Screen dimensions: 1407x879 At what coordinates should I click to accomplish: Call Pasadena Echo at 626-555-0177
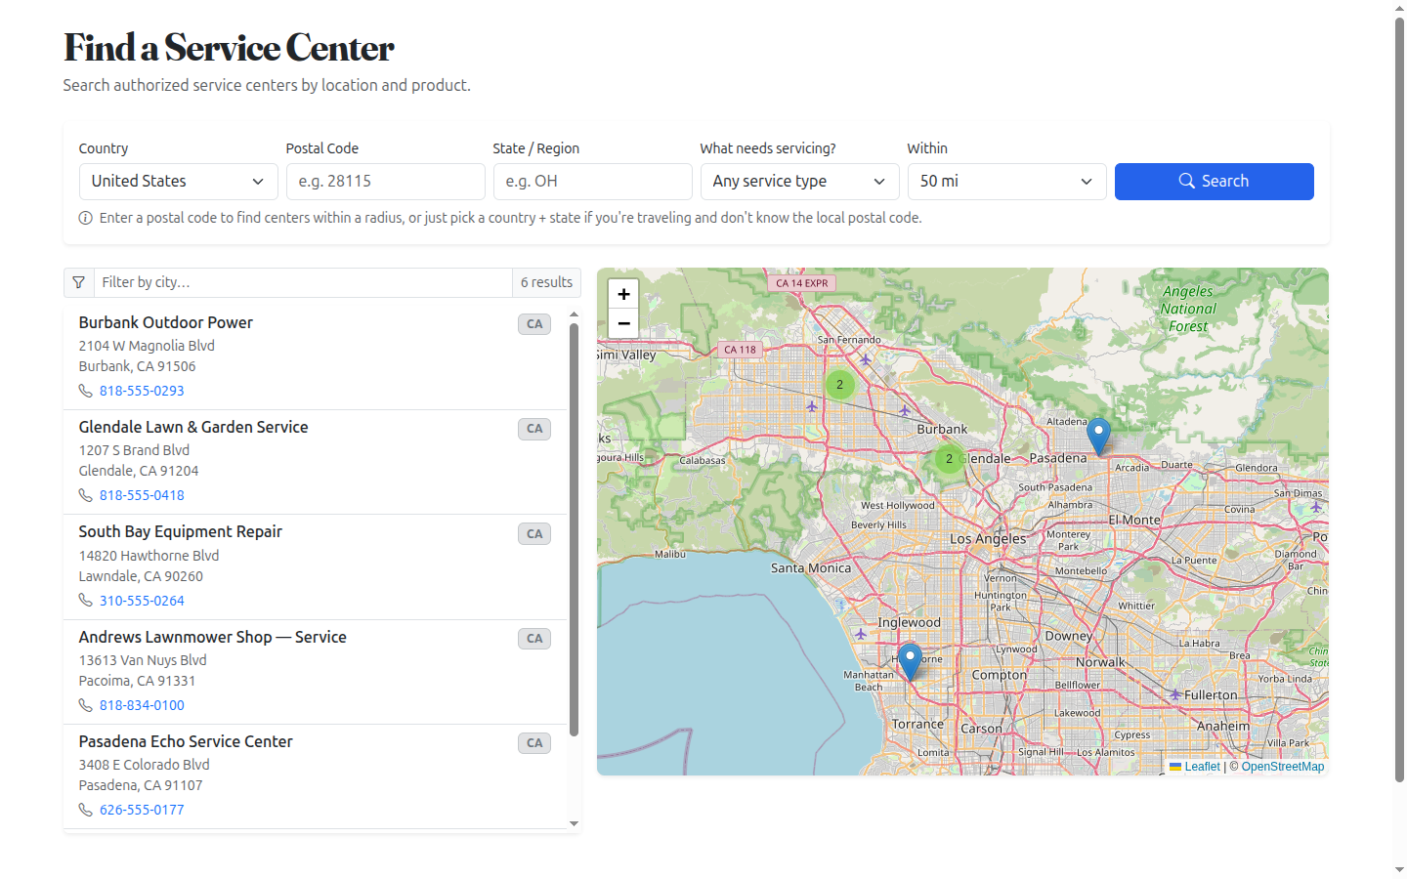[x=142, y=810]
